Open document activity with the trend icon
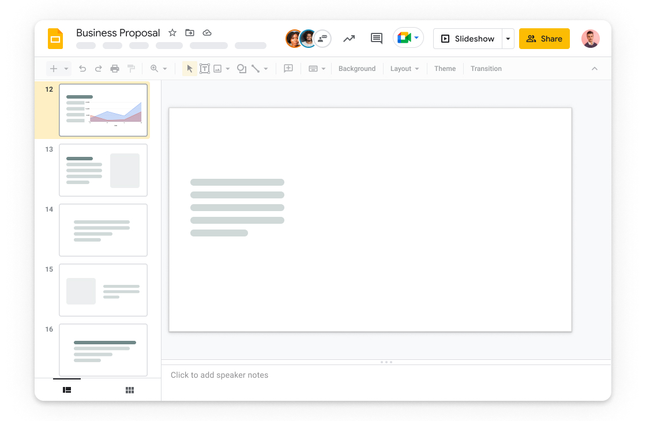Viewport: 646px width, 421px height. click(349, 38)
